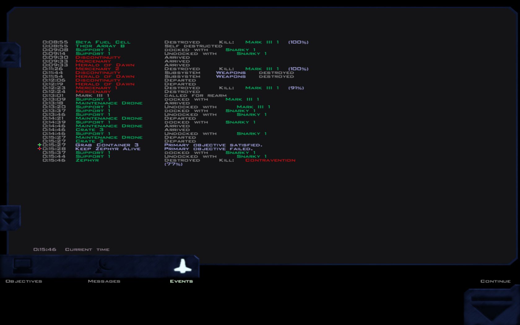520x325 pixels.
Task: Open the Objectives tab
Action: click(24, 281)
